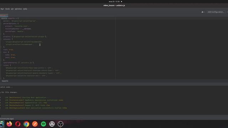Click the 'module.exports = {' line
The width and height of the screenshot is (228, 128).
click(x=10, y=18)
